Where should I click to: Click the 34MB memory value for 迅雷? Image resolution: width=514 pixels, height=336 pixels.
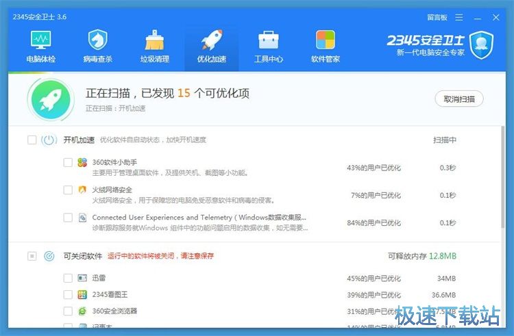click(446, 279)
